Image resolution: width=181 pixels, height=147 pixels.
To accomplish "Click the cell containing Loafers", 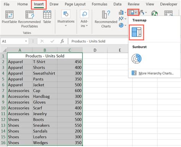I will click(x=45, y=137).
